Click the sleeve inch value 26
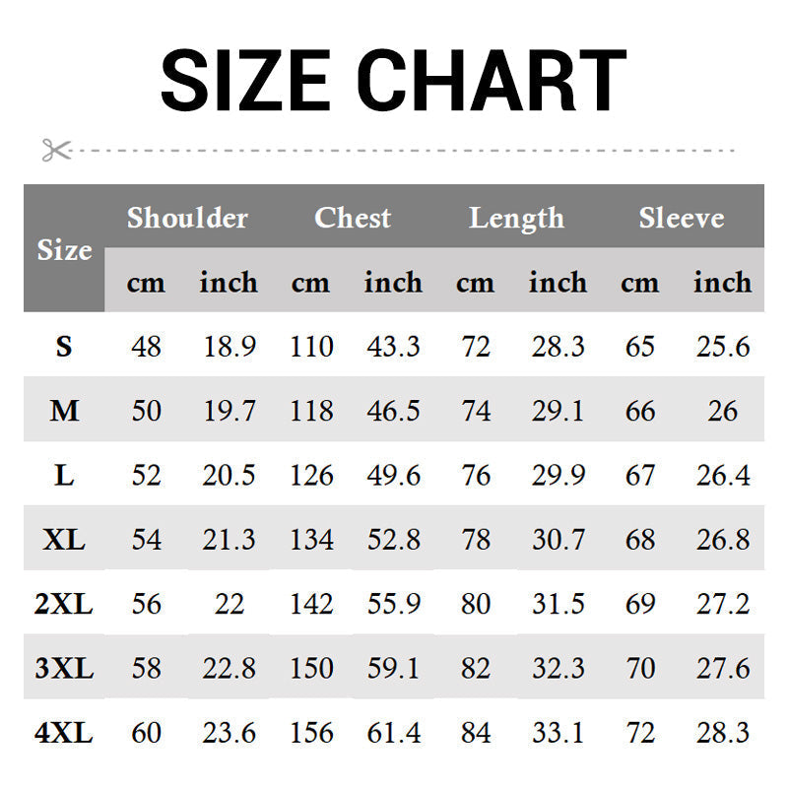The image size is (788, 788). pos(723,411)
